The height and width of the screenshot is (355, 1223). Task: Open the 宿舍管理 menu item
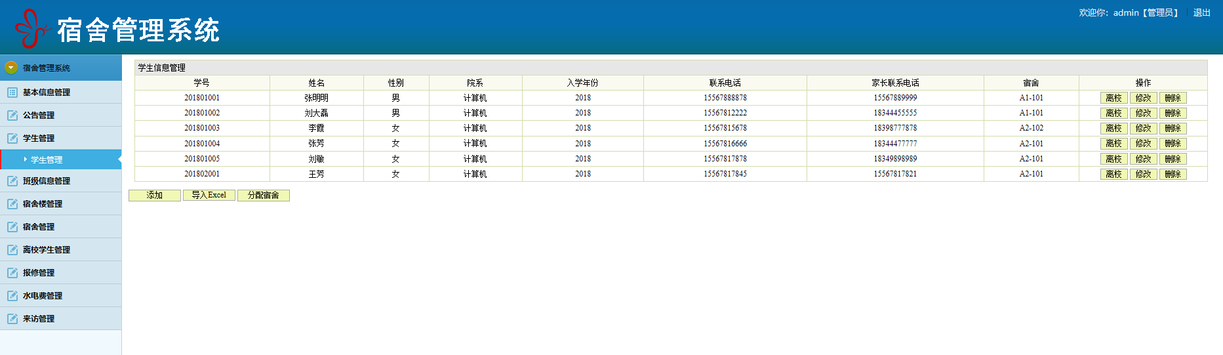[60, 227]
